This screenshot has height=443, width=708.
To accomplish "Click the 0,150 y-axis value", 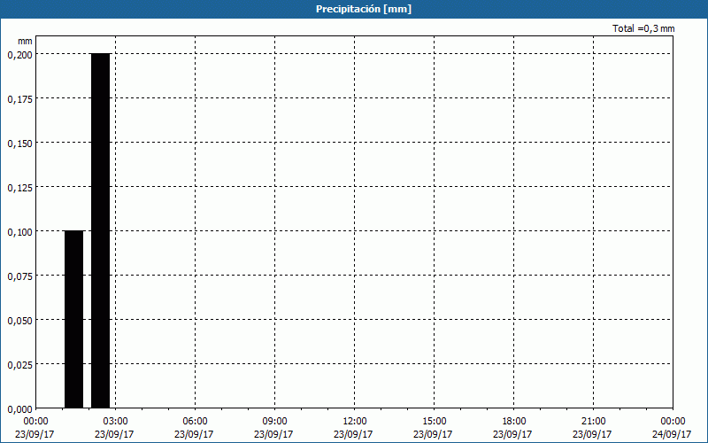I will pyautogui.click(x=19, y=144).
